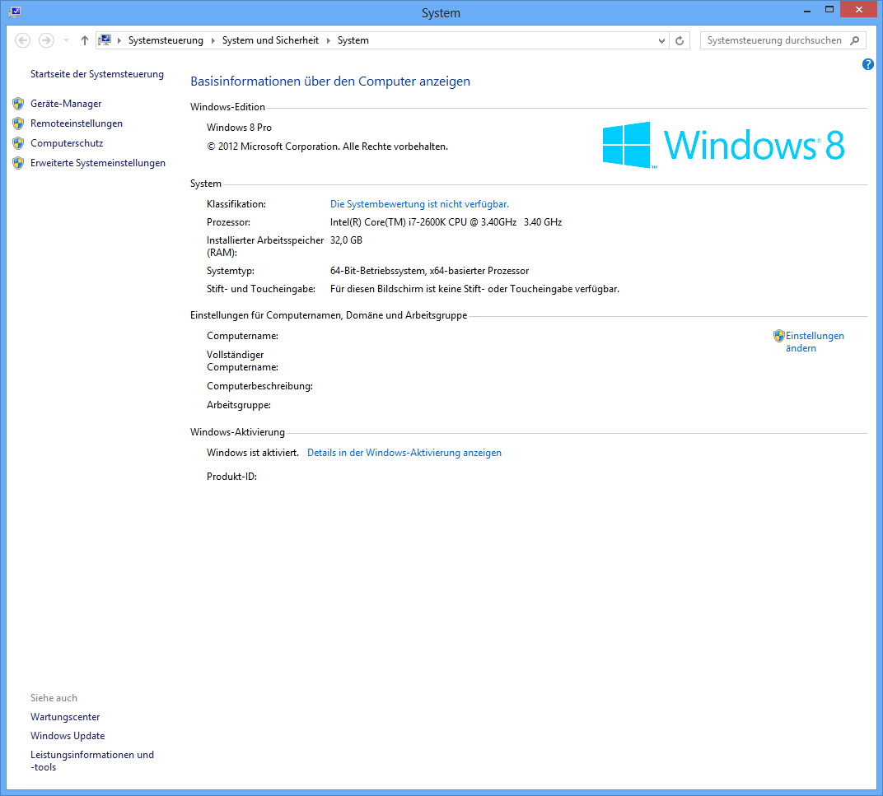Minimize the System window

(x=807, y=10)
